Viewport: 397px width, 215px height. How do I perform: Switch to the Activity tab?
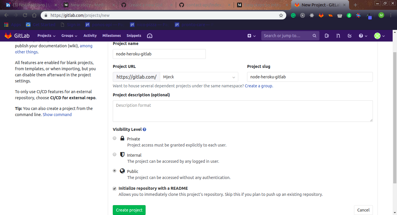[x=90, y=36]
